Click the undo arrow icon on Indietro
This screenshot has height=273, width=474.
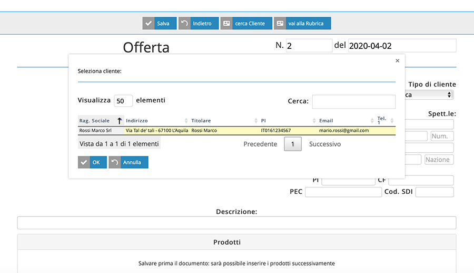pos(184,24)
